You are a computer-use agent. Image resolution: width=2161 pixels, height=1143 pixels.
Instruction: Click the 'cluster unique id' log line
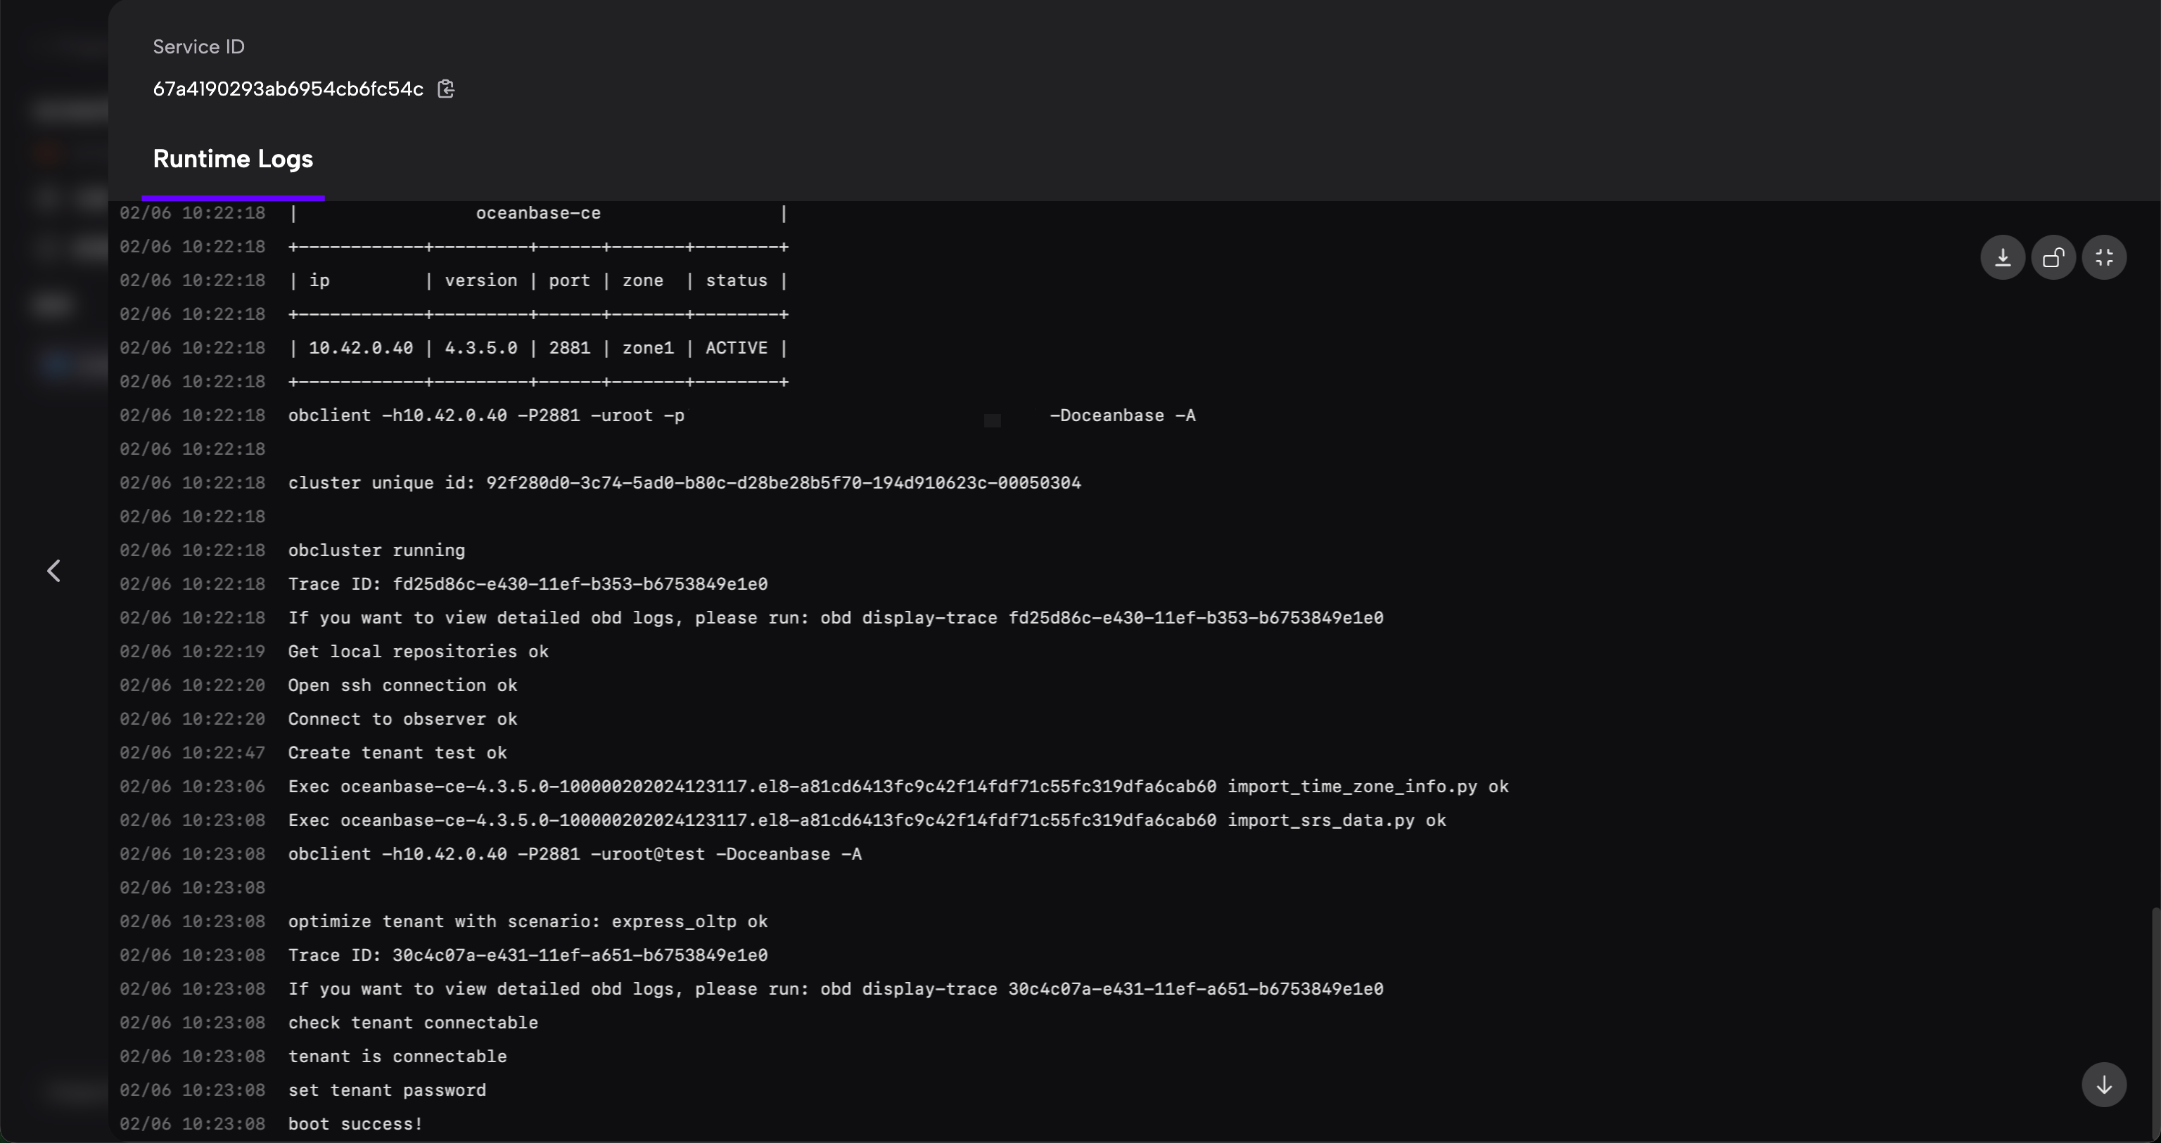pos(684,483)
